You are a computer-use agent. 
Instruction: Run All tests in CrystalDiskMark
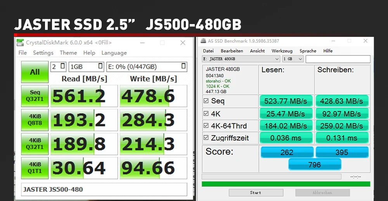tap(35, 72)
